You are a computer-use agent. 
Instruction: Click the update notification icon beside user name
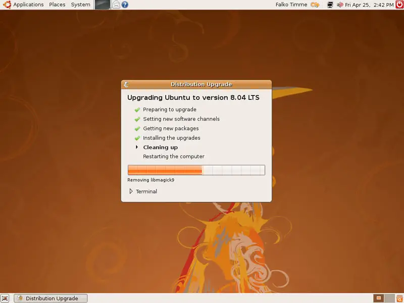pos(315,5)
